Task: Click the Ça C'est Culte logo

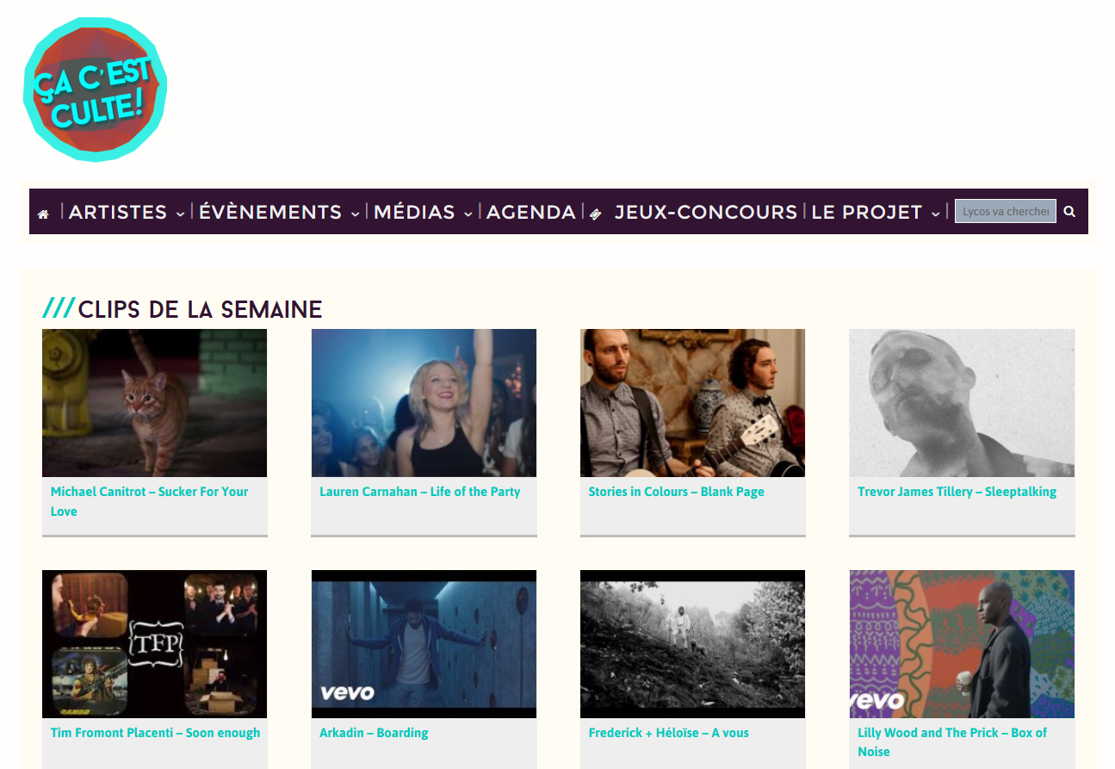Action: pos(95,89)
